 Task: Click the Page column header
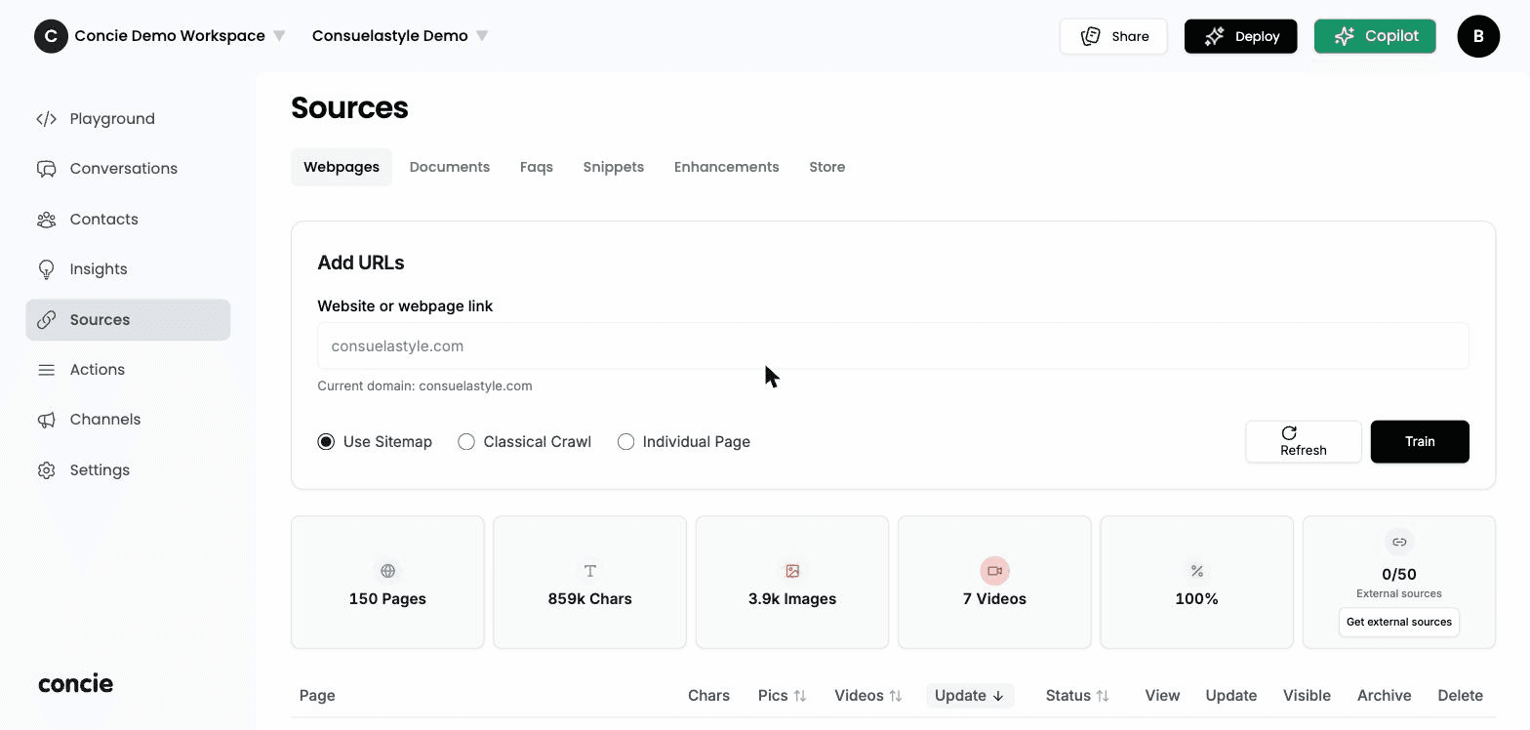tap(317, 696)
